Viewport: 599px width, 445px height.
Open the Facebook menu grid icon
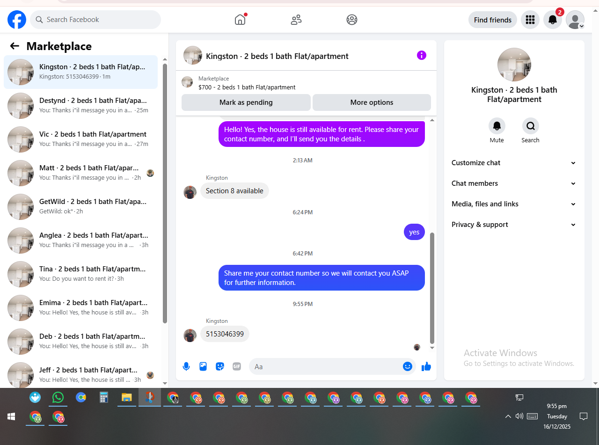530,20
